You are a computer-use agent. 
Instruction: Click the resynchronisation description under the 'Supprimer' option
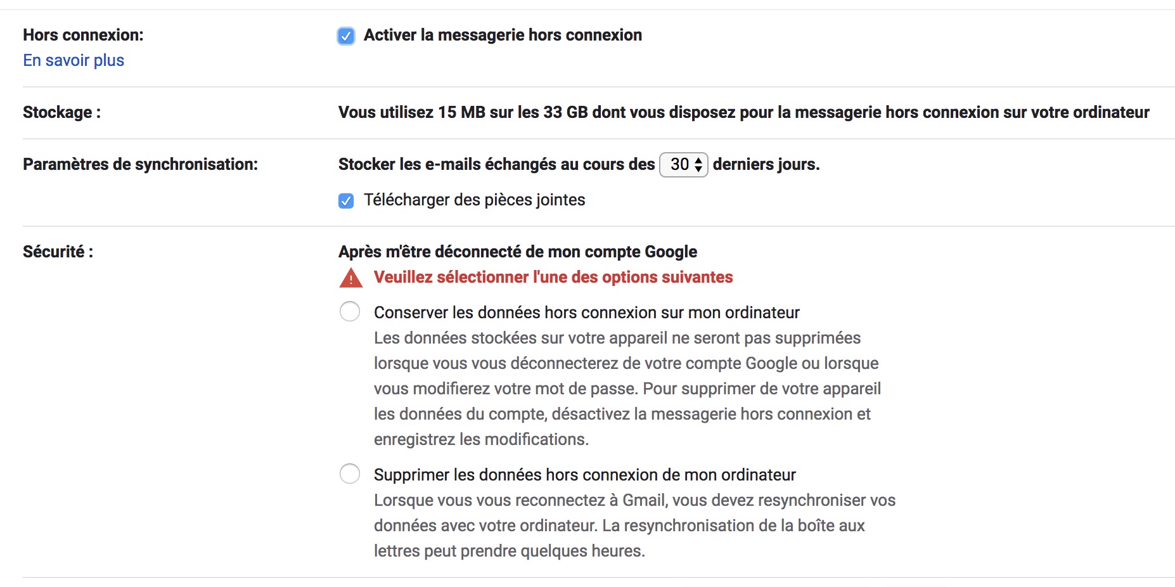[634, 526]
